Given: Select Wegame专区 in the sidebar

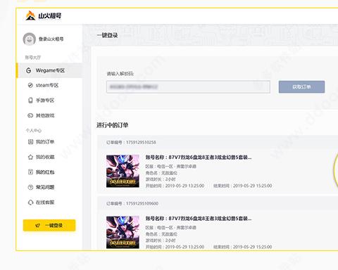Looking at the screenshot, I should [x=49, y=70].
